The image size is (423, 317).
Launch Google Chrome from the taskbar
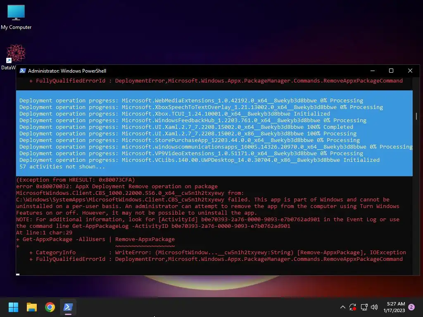pyautogui.click(x=50, y=307)
